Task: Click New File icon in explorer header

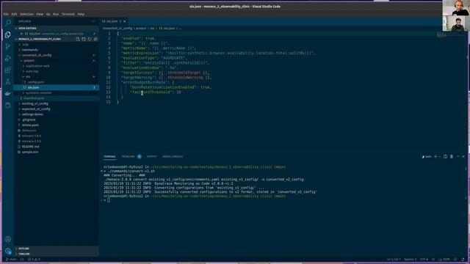Action: point(78,39)
